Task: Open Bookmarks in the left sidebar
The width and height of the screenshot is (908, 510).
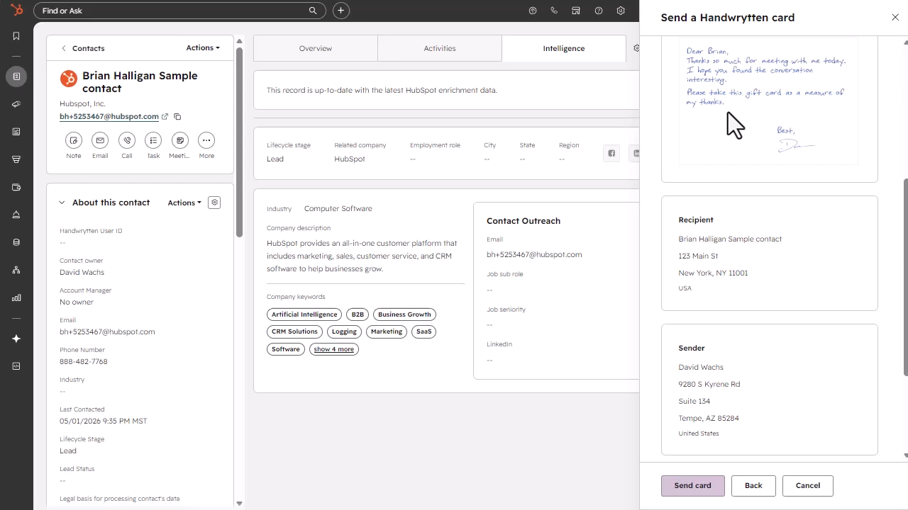Action: 16,36
